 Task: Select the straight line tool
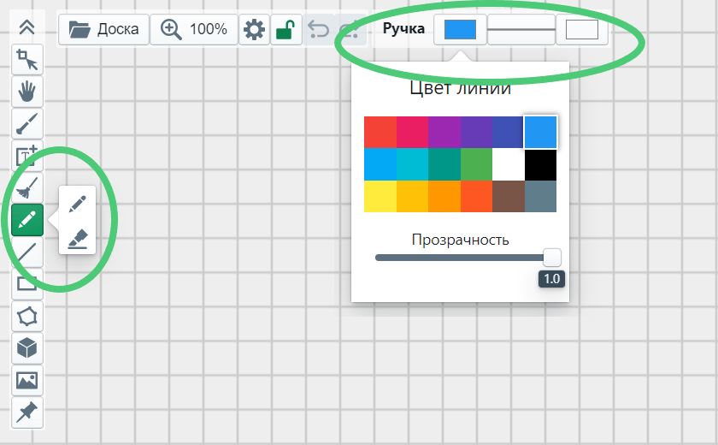click(27, 252)
